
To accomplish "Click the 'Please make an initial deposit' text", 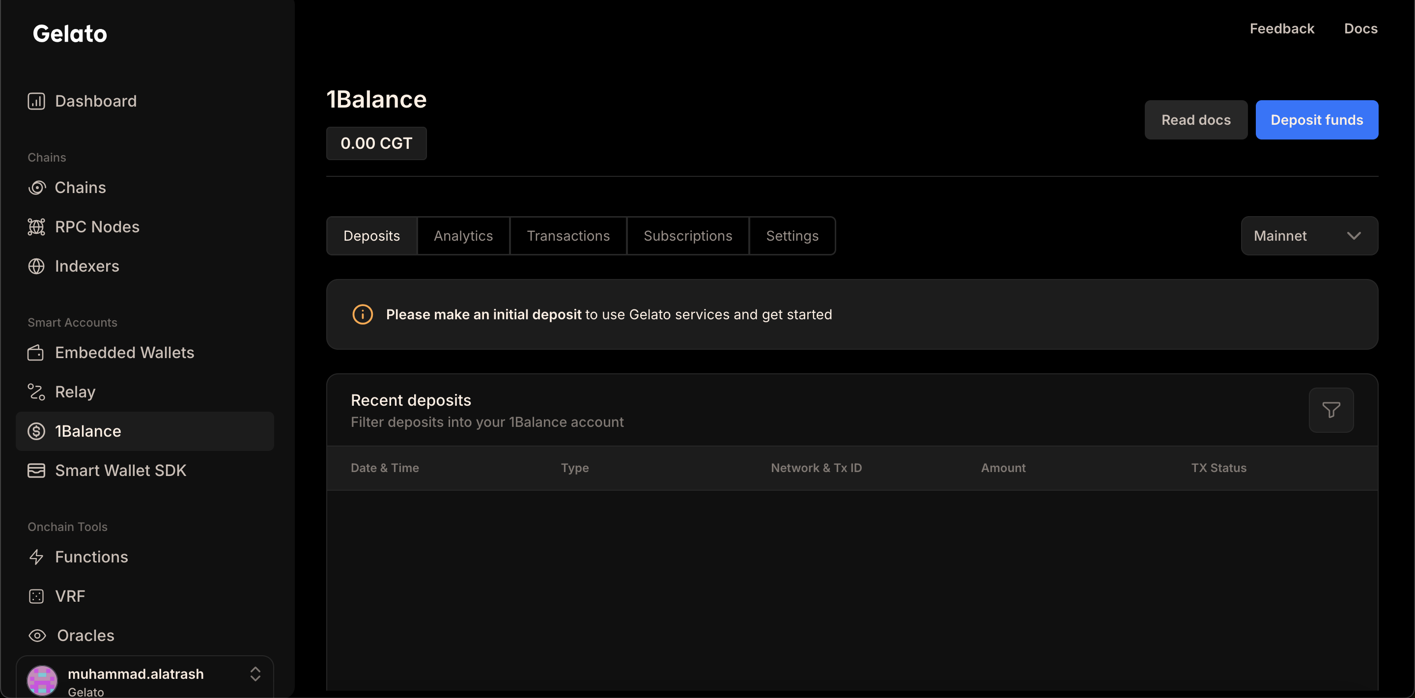I will pos(483,315).
